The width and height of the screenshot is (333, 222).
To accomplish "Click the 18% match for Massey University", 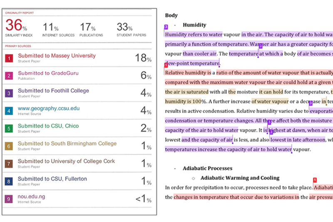I will click(x=143, y=58).
